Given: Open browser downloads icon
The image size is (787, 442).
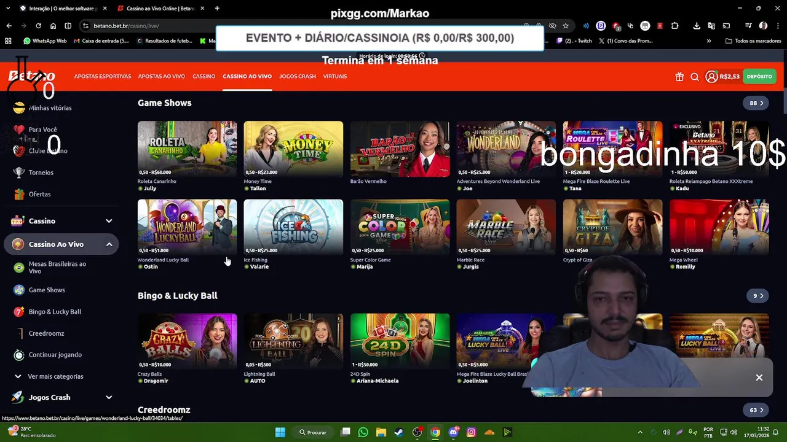Looking at the screenshot, I should pos(697,26).
